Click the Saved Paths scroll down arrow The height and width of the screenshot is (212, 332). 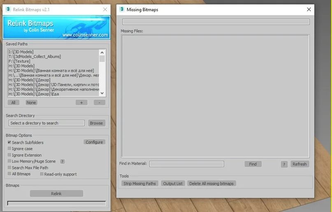(x=102, y=93)
